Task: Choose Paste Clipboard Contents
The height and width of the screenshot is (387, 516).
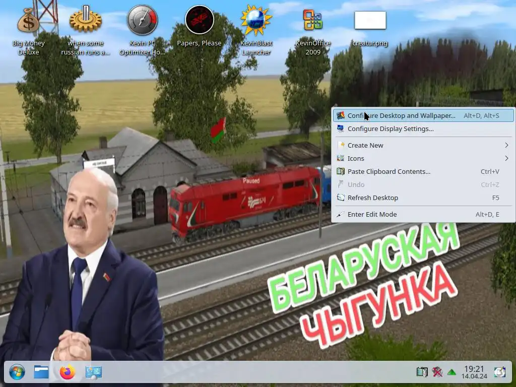Action: [x=423, y=171]
